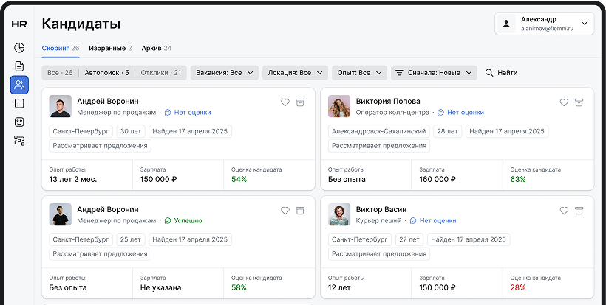Filter by Автопоиск segment
This screenshot has height=305, width=606.
106,73
